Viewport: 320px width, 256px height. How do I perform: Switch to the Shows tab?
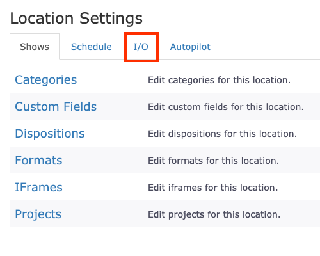(x=35, y=47)
